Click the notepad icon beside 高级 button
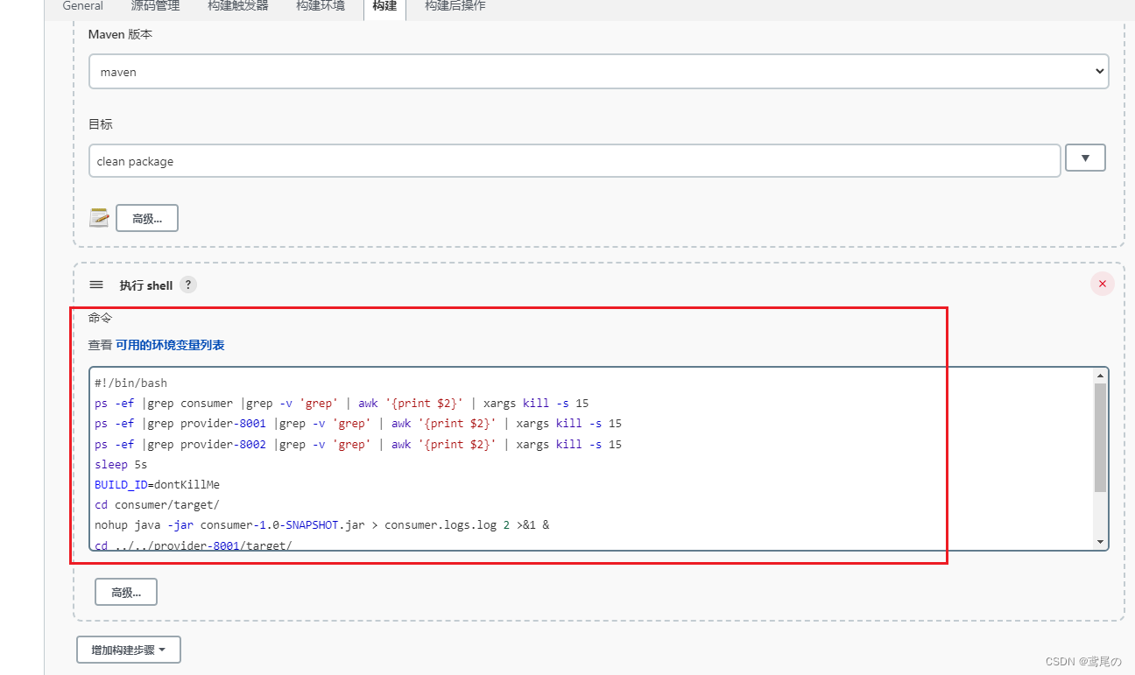Viewport: 1135px width, 675px height. pyautogui.click(x=99, y=218)
